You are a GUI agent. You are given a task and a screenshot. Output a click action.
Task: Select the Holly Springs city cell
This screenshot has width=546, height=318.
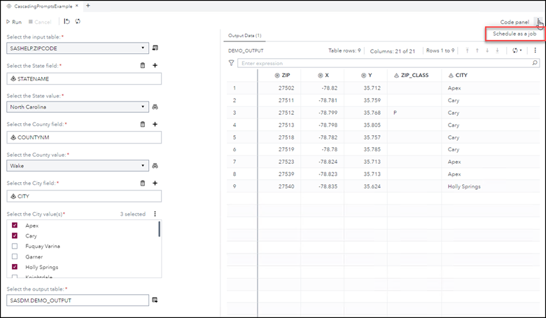point(491,186)
